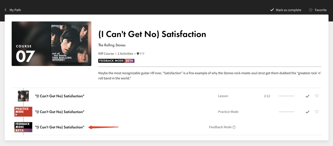
Task: Click the back chevron beside My Path
Action: pos(5,10)
